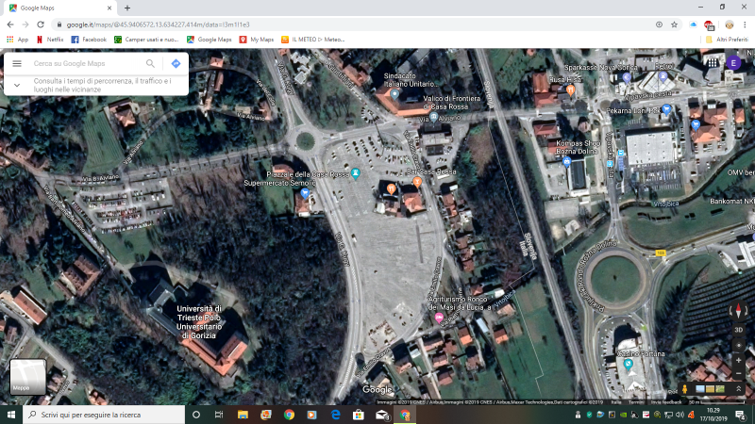Expand the travel times and traffic panel
This screenshot has height=424, width=755.
point(17,85)
